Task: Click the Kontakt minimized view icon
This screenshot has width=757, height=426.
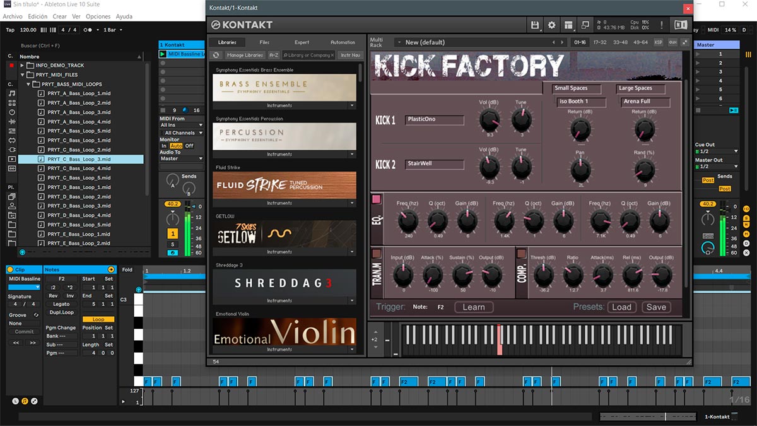Action: coord(585,25)
